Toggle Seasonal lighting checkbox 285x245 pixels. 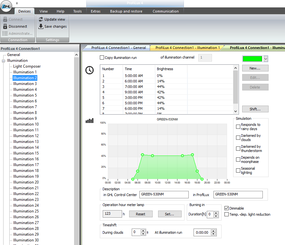[238, 171]
